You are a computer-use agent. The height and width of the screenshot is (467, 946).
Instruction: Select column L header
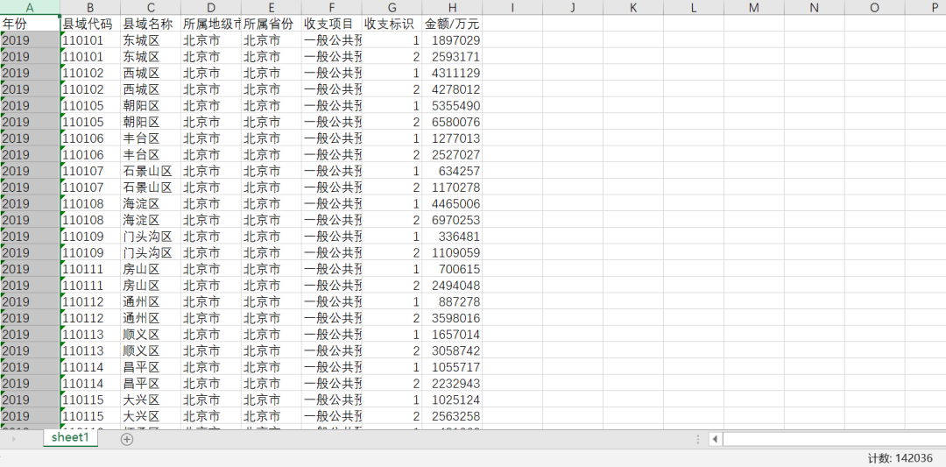coord(694,7)
